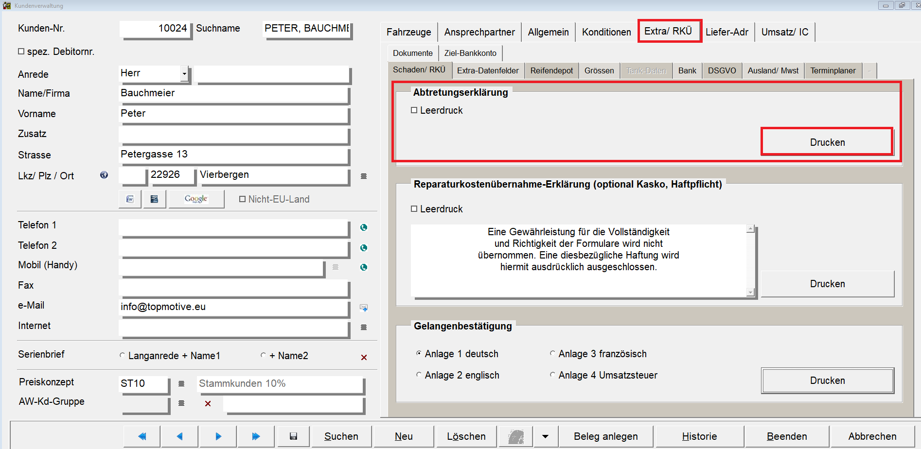This screenshot has height=449, width=921.
Task: Dial Telefon 2 via globe phone icon
Action: [x=364, y=248]
